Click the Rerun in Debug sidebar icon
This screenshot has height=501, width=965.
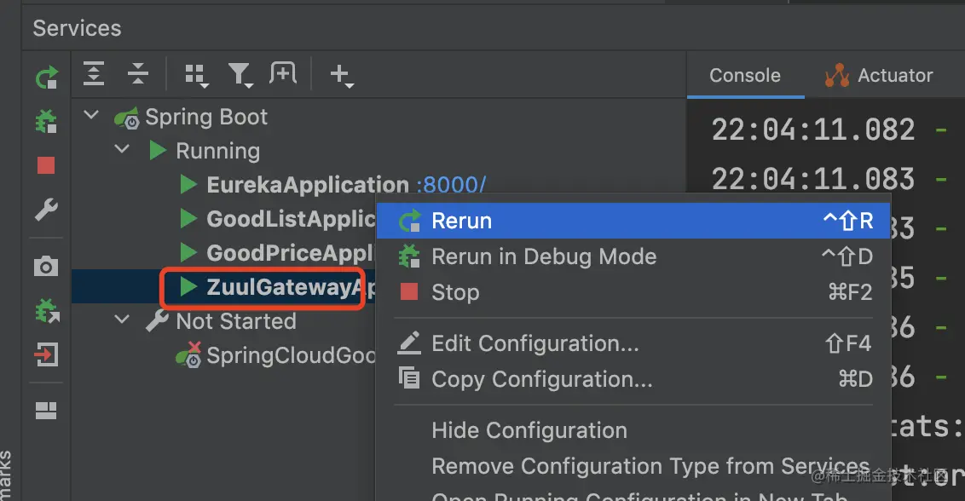pyautogui.click(x=46, y=121)
